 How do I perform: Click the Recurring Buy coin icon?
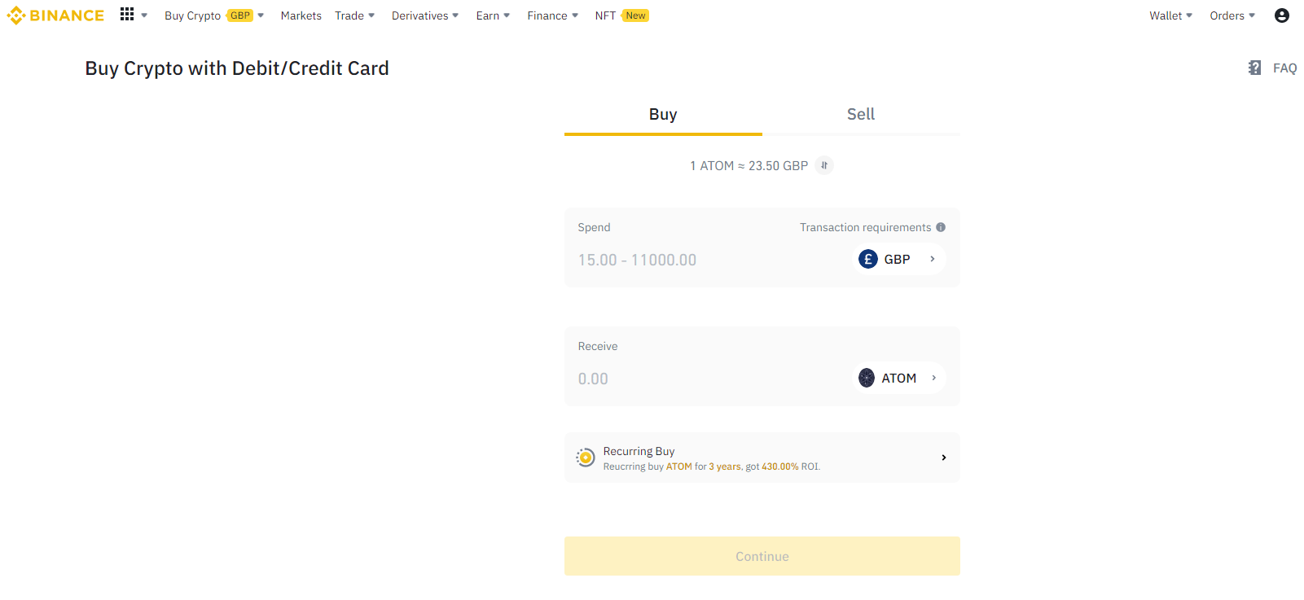(585, 458)
